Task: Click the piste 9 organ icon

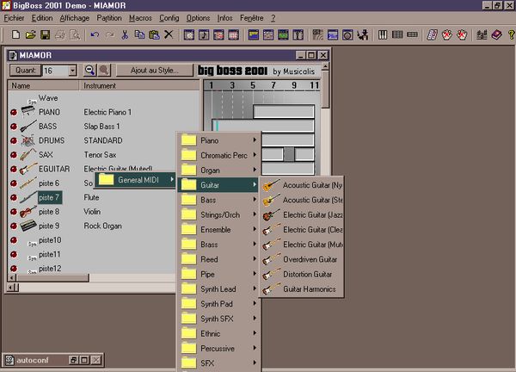Action: (28, 226)
